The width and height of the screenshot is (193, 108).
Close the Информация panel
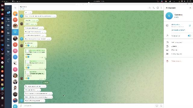[x=190, y=8]
